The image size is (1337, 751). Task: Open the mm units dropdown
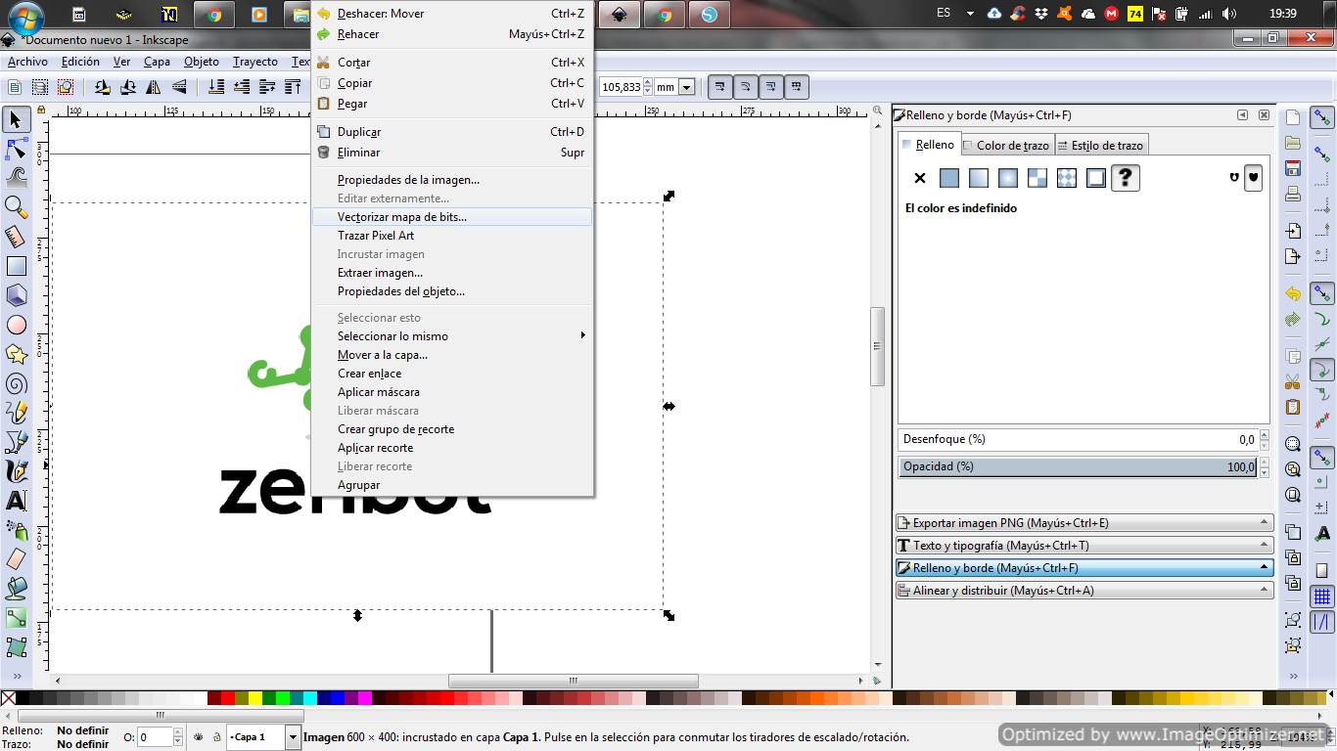686,87
